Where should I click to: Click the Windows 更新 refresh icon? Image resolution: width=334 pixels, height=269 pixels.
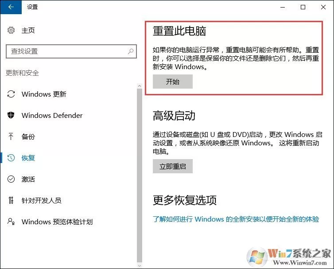coord(11,94)
